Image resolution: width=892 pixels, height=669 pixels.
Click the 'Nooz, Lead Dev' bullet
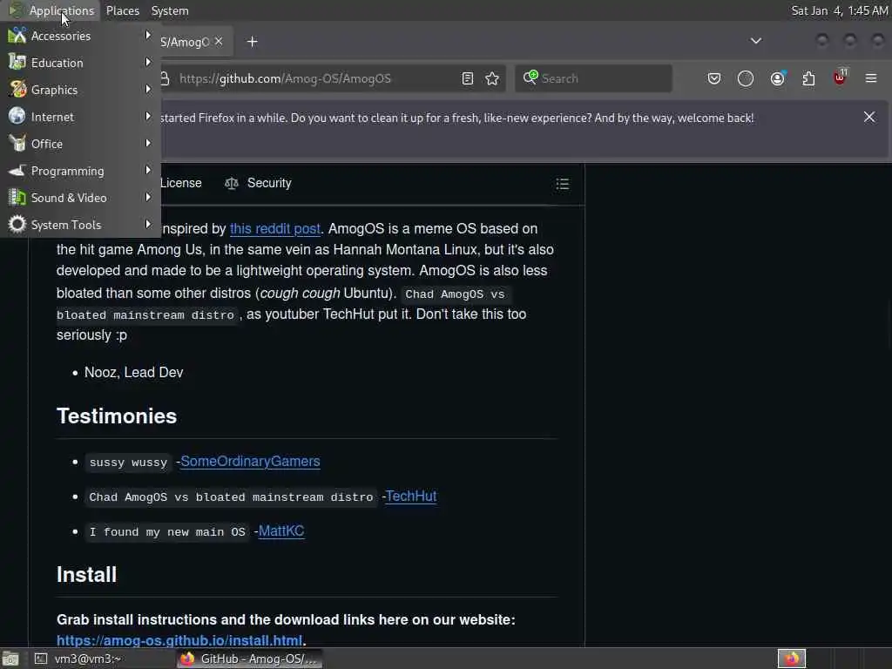tap(133, 372)
